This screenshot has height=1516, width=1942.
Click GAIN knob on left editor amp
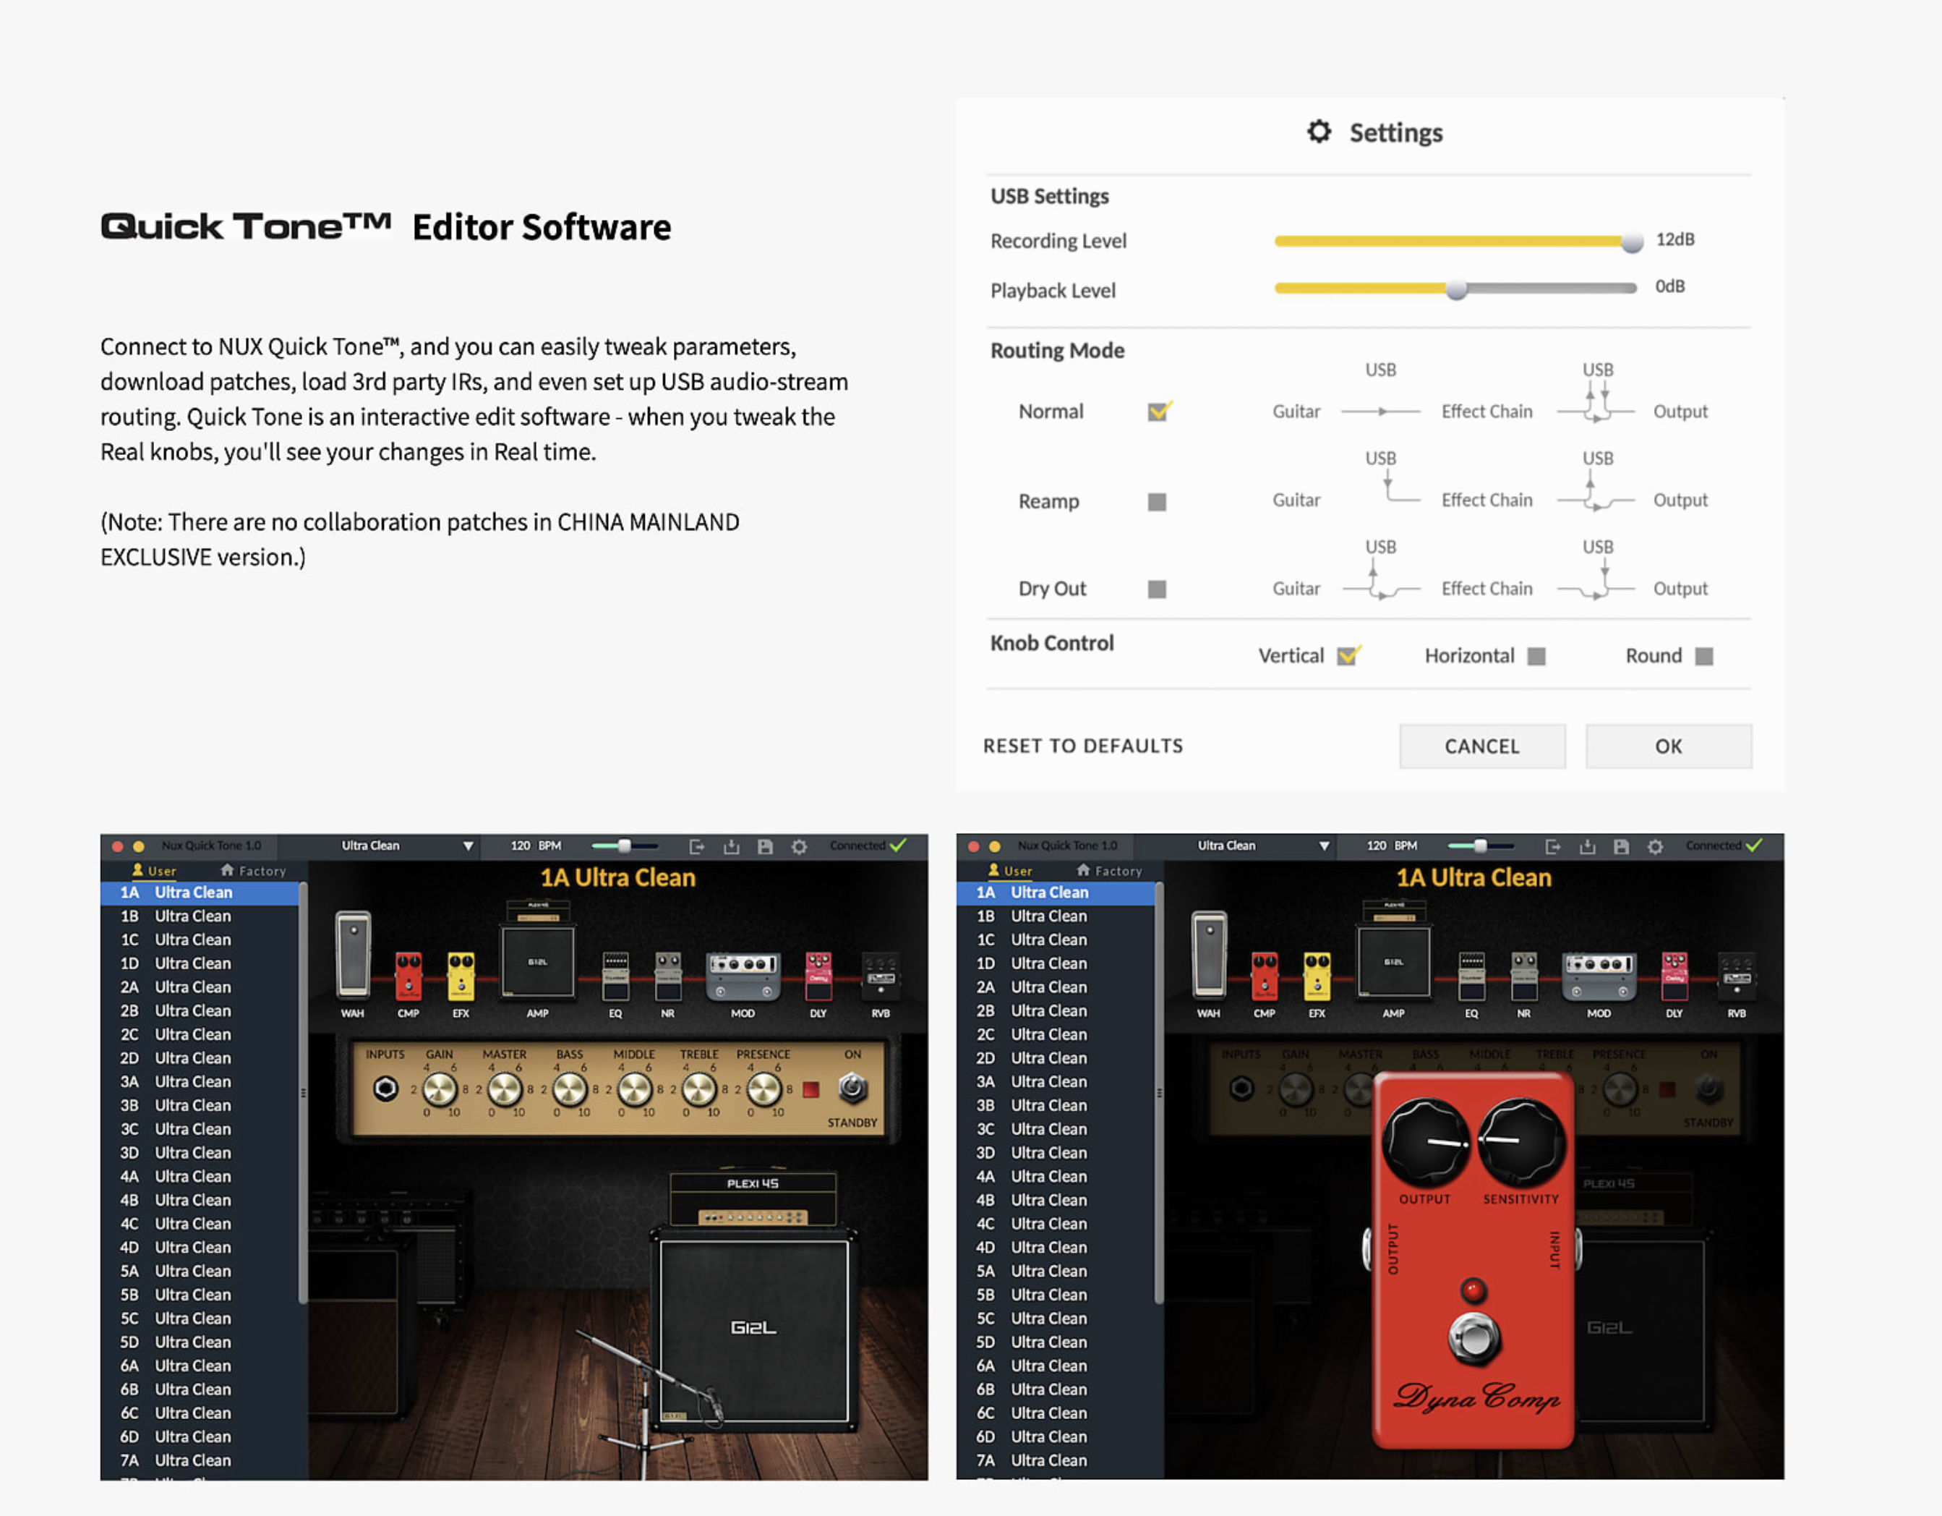(440, 1089)
